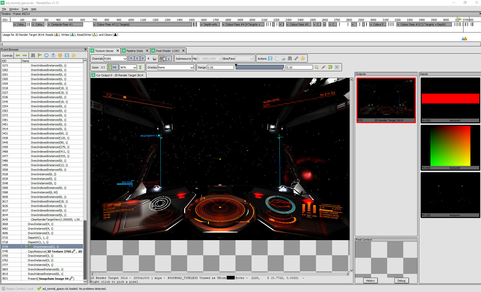The width and height of the screenshot is (481, 292).
Task: Toggle the G green channel button
Action: [x=137, y=58]
